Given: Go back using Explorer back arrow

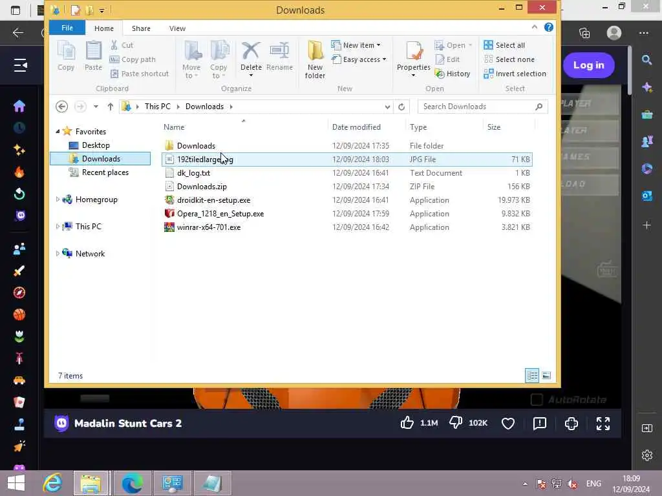Looking at the screenshot, I should pos(61,107).
